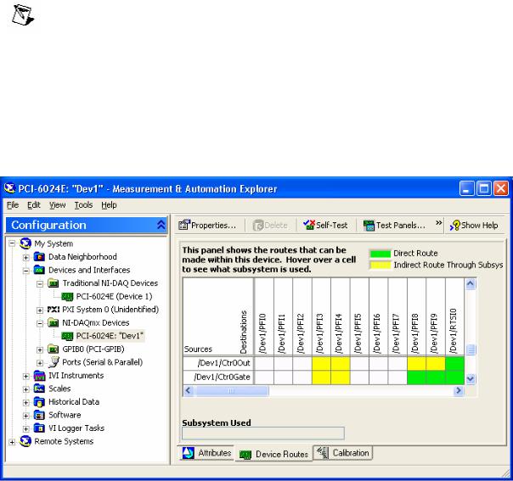Click the Scales folder icon
The height and width of the screenshot is (481, 513).
39,389
